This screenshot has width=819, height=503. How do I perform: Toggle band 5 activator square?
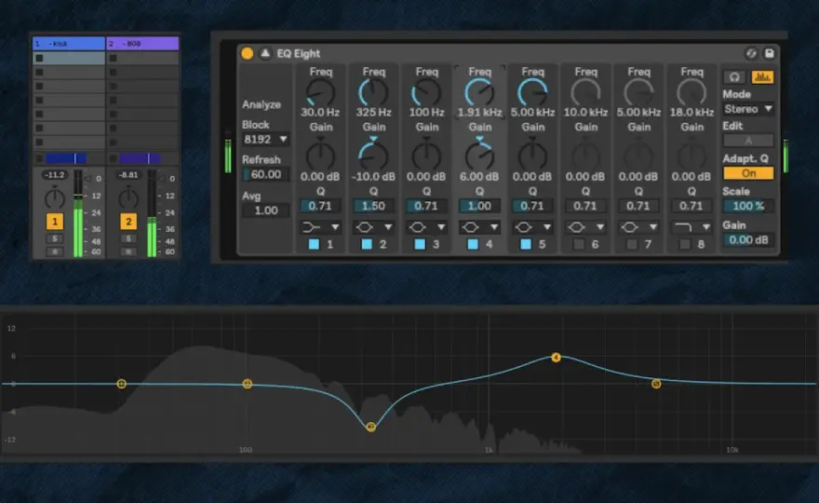click(526, 244)
